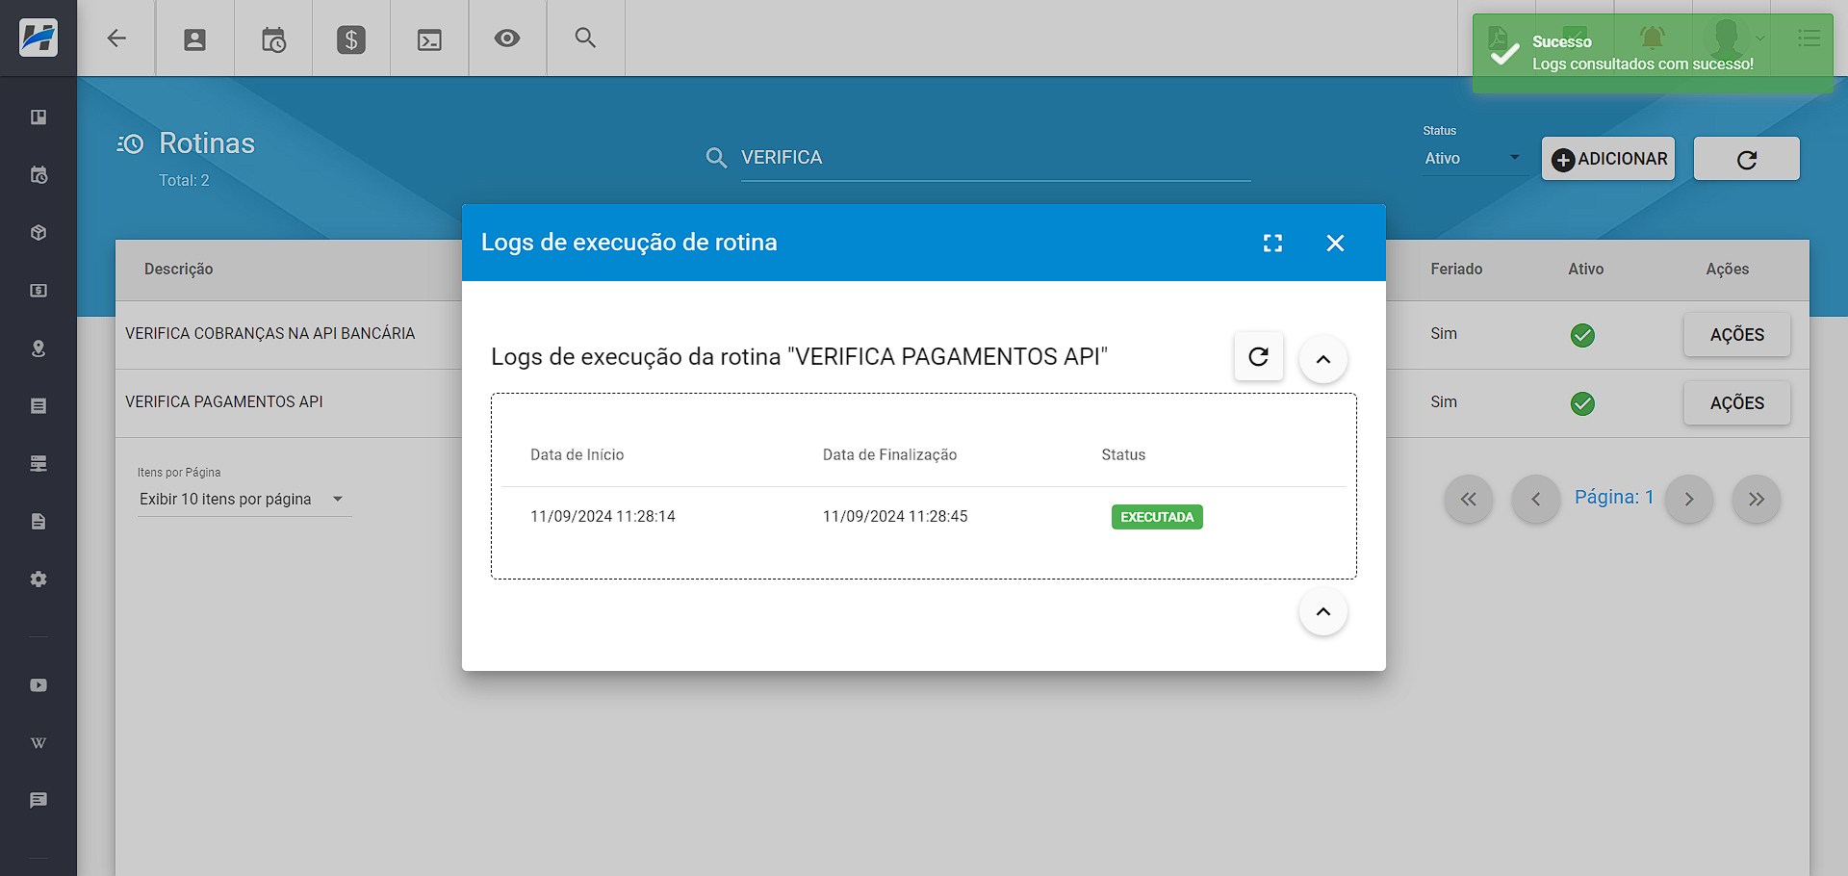Go to the first page with double-left arrows

point(1469,499)
